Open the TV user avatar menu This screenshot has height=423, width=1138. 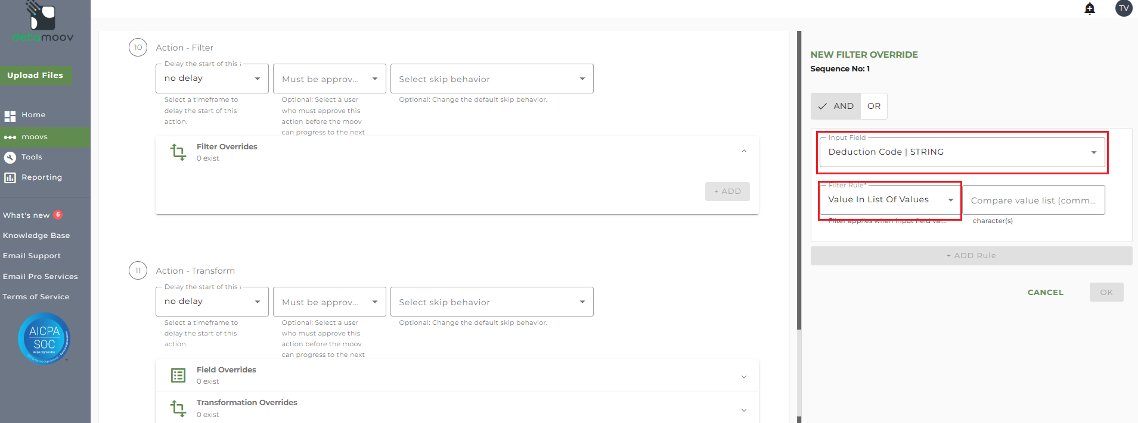pos(1124,8)
